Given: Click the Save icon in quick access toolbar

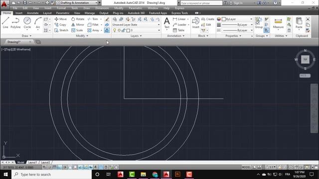Looking at the screenshot, I should click(x=25, y=2).
